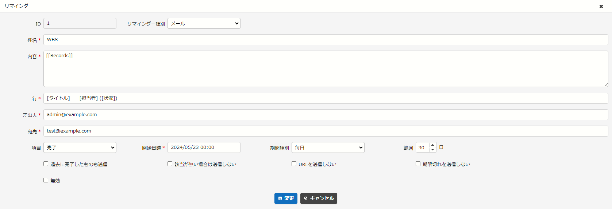
Task: Click the 行 input field
Action: coord(326,98)
